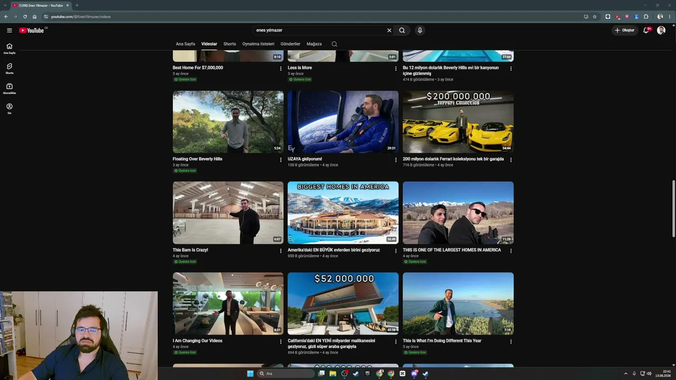Open the Siz page in sidebar
Image resolution: width=676 pixels, height=380 pixels.
(x=9, y=108)
